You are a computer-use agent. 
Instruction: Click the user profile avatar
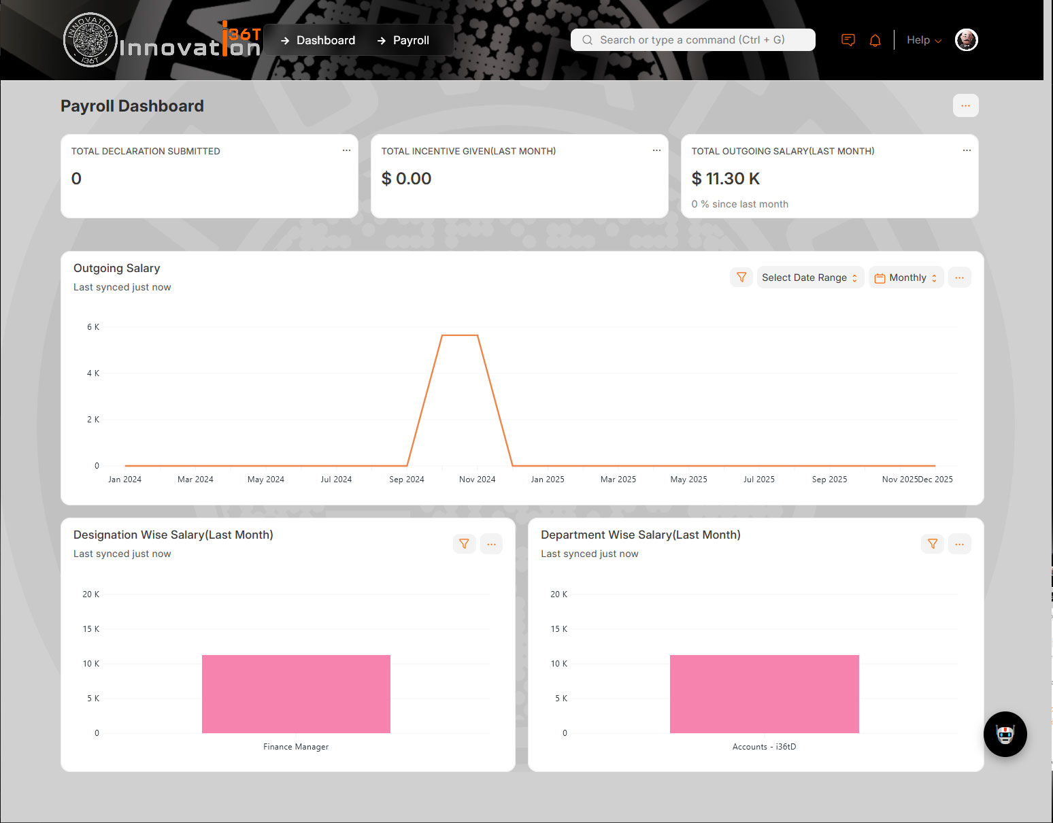tap(966, 40)
